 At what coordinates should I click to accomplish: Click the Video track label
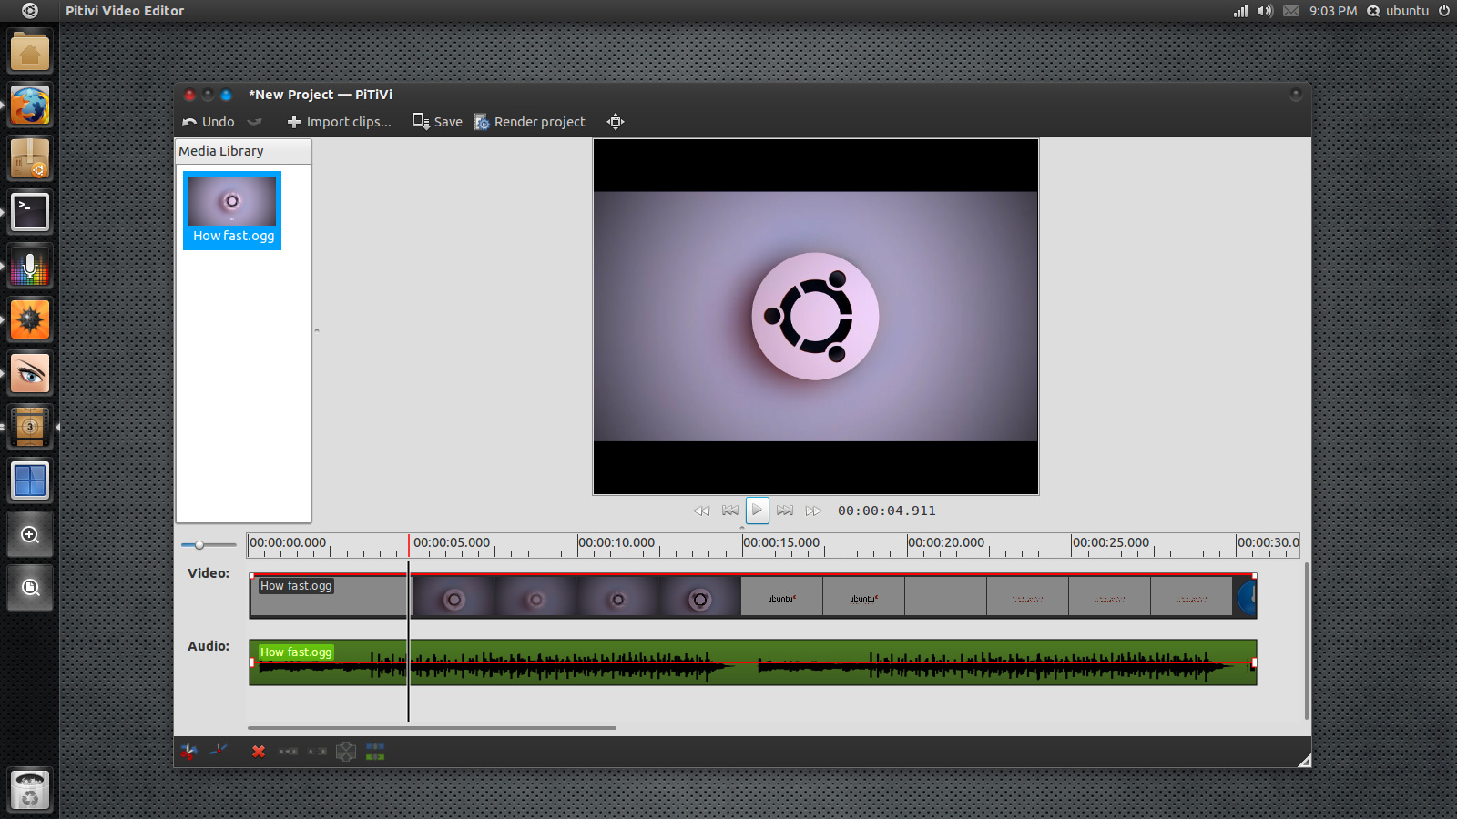click(x=209, y=573)
